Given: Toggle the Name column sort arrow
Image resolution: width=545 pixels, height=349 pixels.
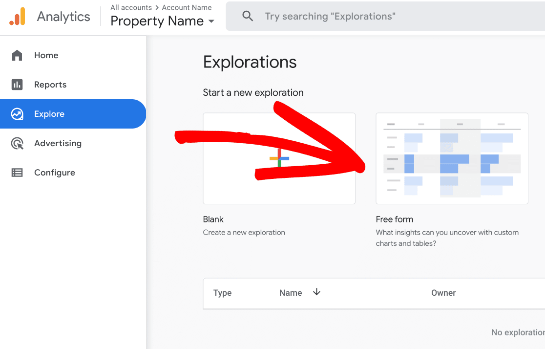Looking at the screenshot, I should pos(316,292).
